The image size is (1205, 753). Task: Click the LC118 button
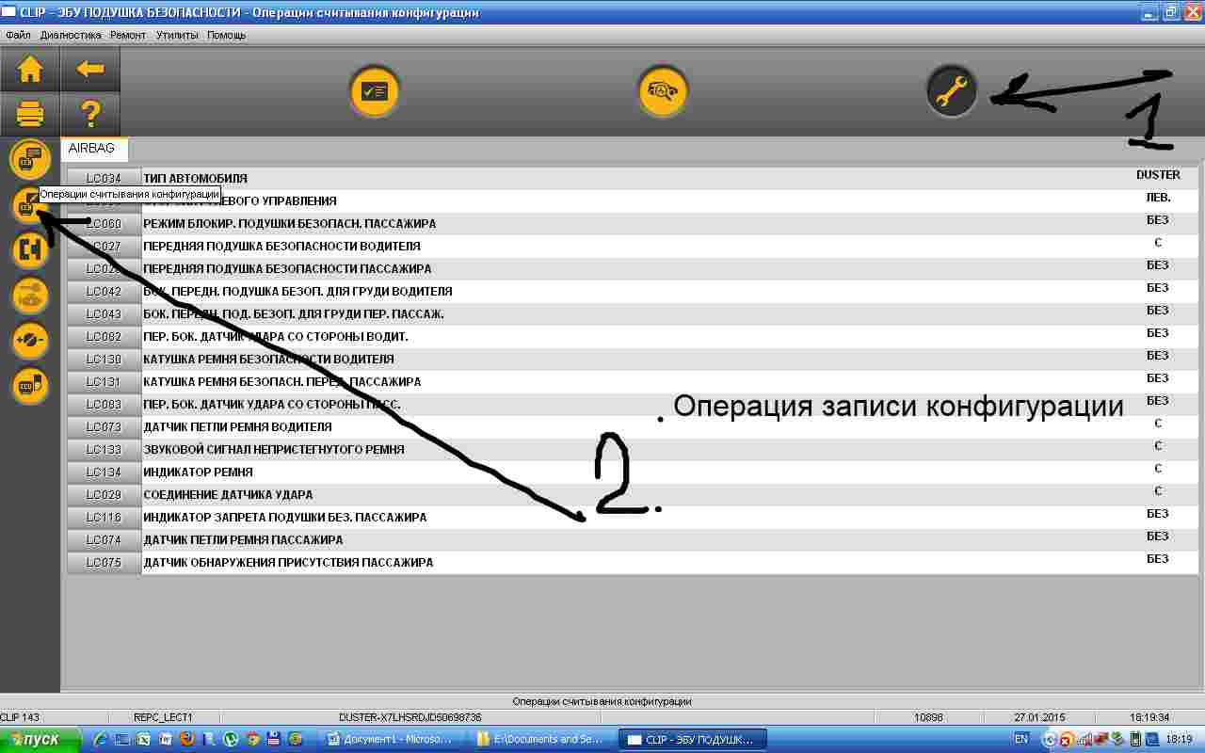pos(104,517)
